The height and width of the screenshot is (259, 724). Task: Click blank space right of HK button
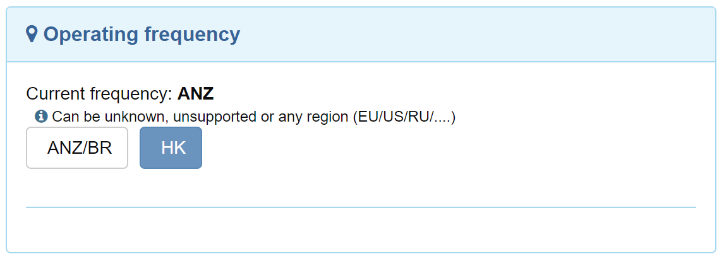[442, 148]
